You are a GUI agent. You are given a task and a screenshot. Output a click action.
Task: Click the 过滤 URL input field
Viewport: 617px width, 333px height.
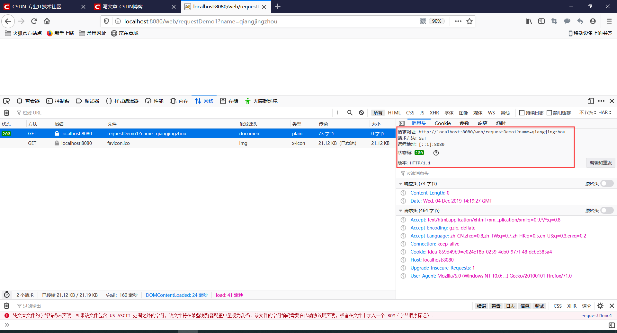174,113
